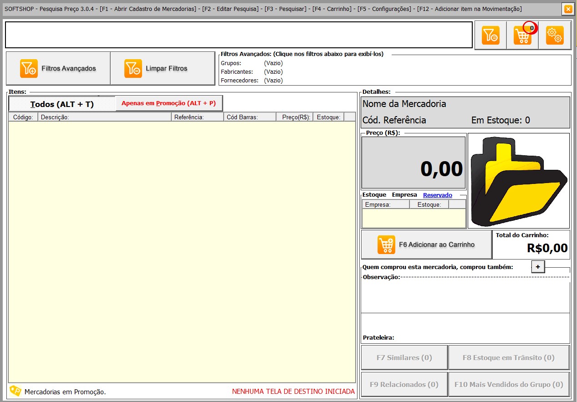Sort items by Descrição column header
Image resolution: width=577 pixels, height=402 pixels.
coord(104,117)
